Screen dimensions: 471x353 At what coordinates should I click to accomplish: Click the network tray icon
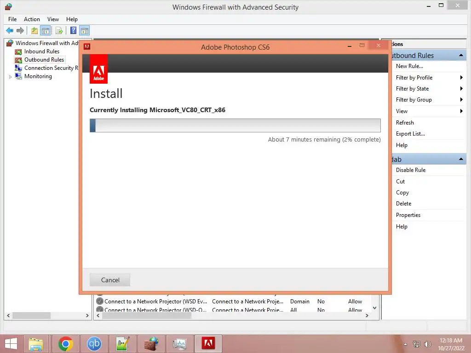pos(417,344)
